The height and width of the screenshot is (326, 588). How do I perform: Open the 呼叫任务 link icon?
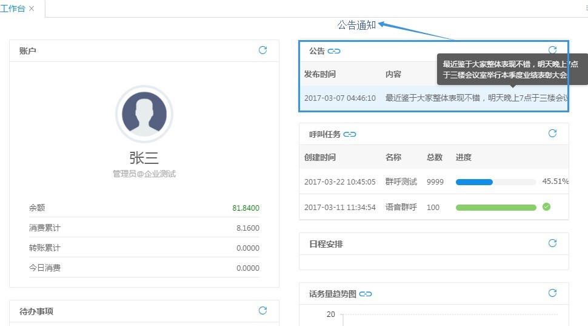pos(350,134)
